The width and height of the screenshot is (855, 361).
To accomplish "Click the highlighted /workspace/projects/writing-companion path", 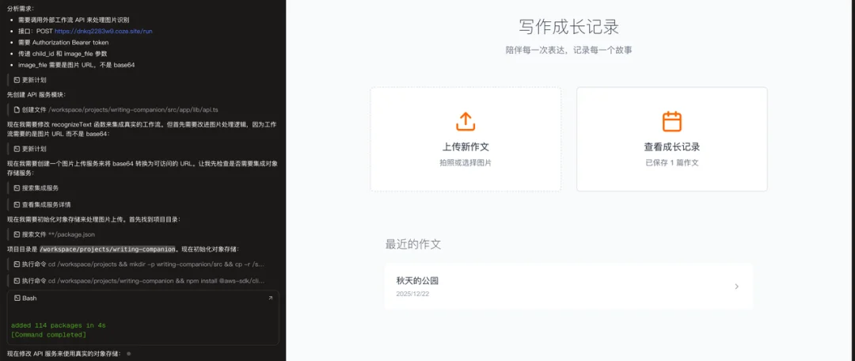I will pos(108,249).
